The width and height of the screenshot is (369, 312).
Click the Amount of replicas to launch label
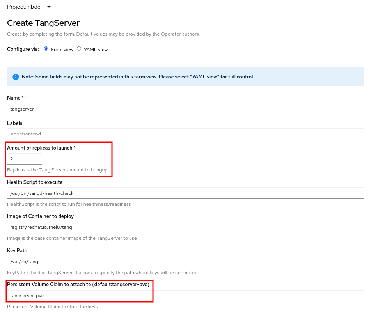[40, 148]
